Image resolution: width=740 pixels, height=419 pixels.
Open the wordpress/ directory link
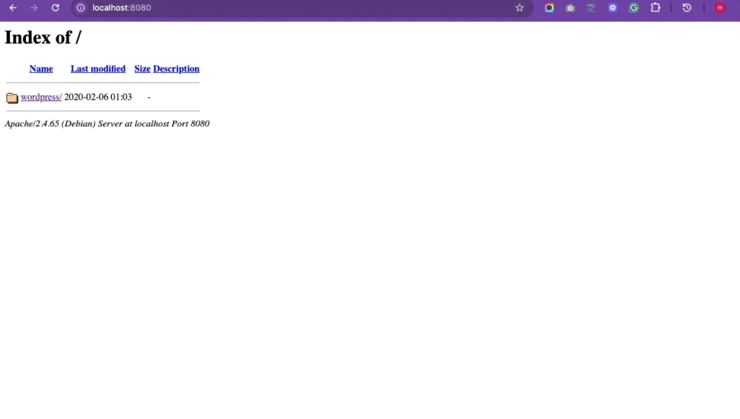(41, 97)
